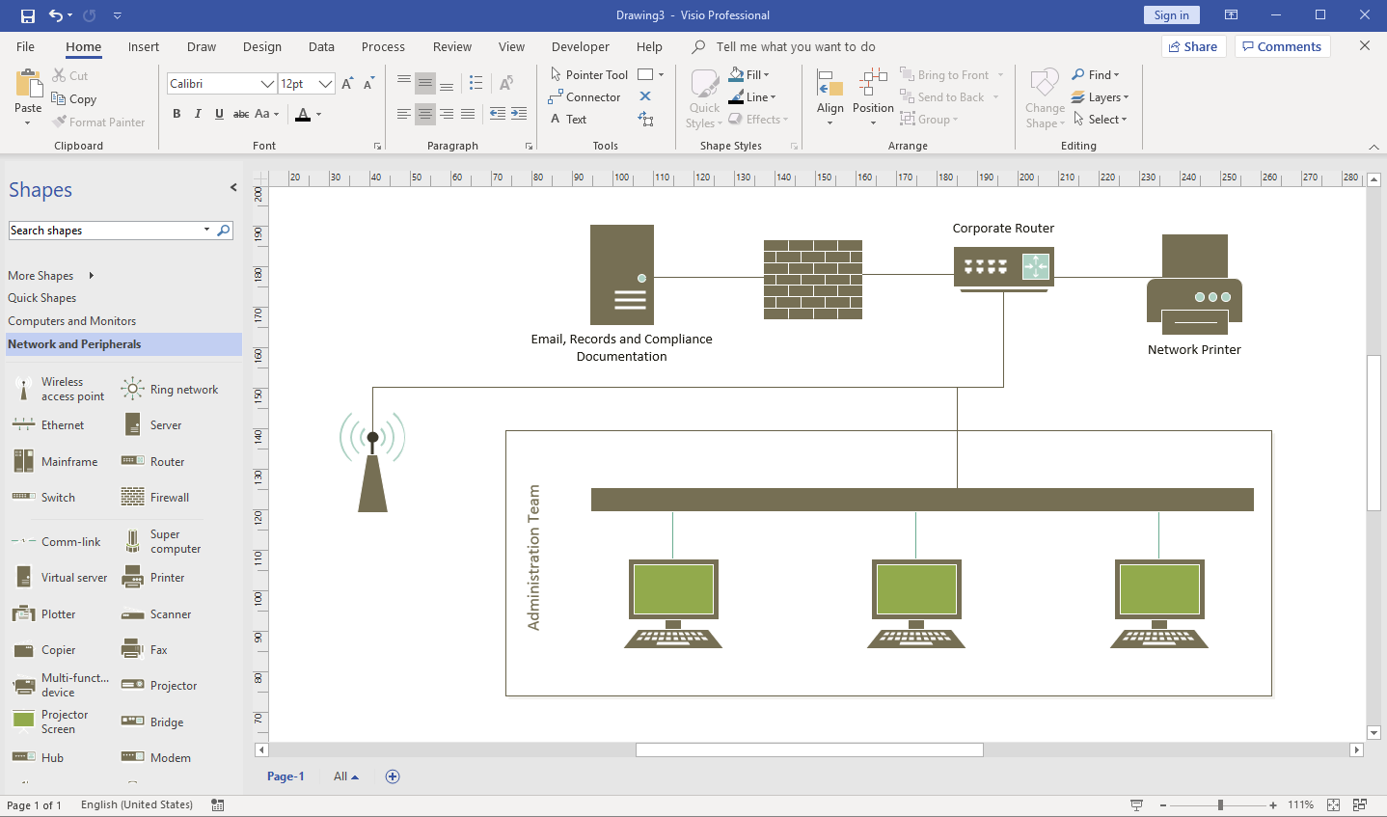Open the Developer ribbon tab
The width and height of the screenshot is (1387, 817).
click(x=580, y=46)
